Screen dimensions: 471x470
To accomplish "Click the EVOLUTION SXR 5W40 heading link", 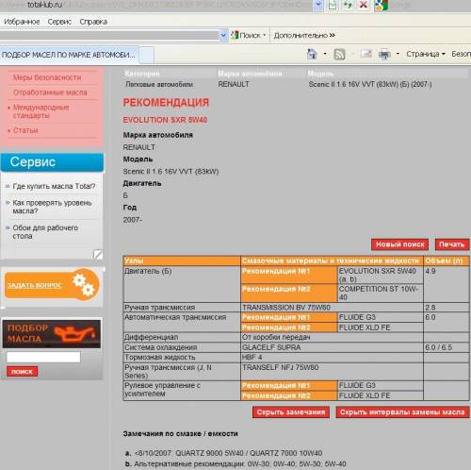I will [x=165, y=120].
